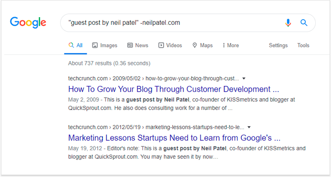Screen dimensions: 331x177
Task: Click the Maps tab pin icon
Action: pos(195,45)
